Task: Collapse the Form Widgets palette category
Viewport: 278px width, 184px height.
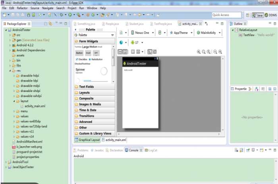Action: (95, 41)
